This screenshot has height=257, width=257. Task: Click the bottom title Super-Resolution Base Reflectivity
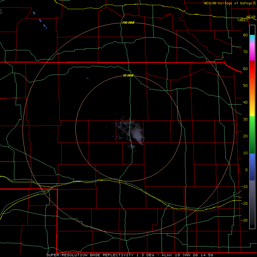click(x=90, y=255)
